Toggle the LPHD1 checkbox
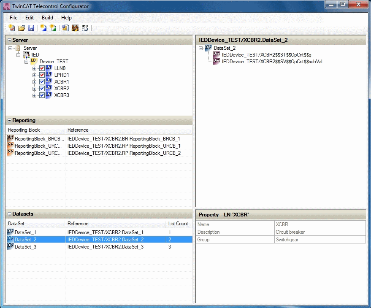 42,75
